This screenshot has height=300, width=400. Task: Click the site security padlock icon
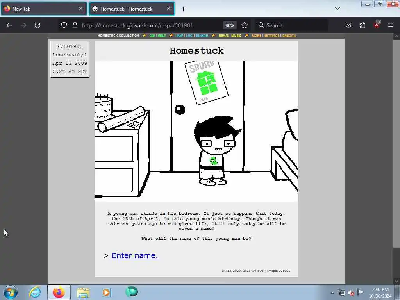(x=75, y=25)
